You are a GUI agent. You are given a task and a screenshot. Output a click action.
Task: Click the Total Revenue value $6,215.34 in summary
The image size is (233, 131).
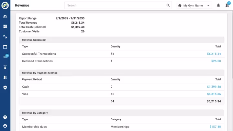pos(78,23)
